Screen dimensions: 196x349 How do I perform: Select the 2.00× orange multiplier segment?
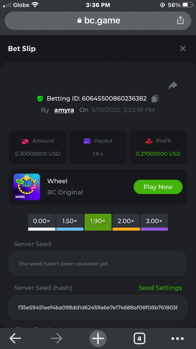pos(126,222)
